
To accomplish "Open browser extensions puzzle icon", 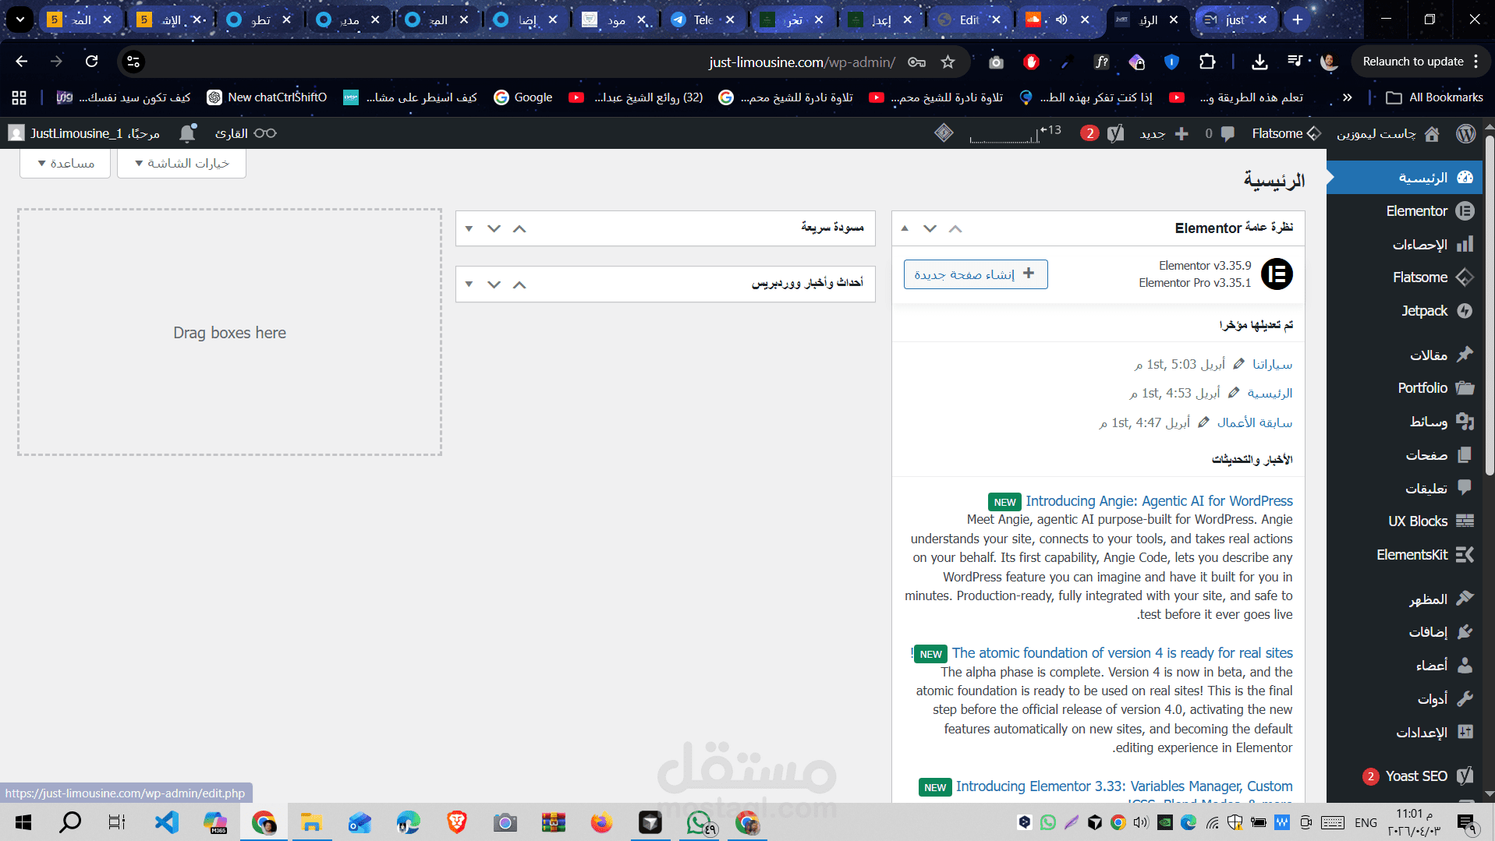I will point(1207,62).
